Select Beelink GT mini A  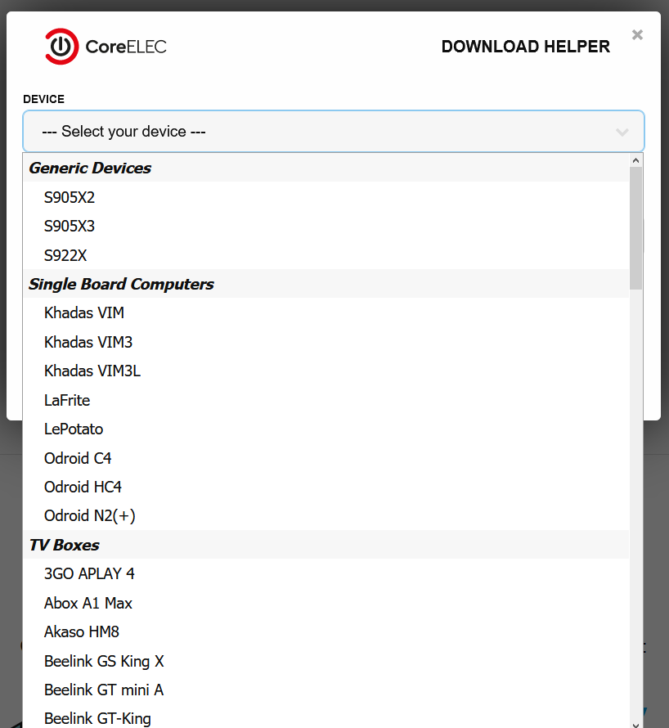[x=326, y=690]
